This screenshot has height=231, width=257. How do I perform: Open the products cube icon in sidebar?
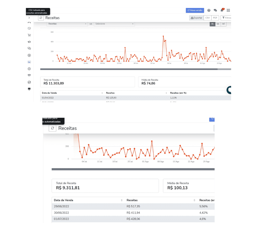29,28
